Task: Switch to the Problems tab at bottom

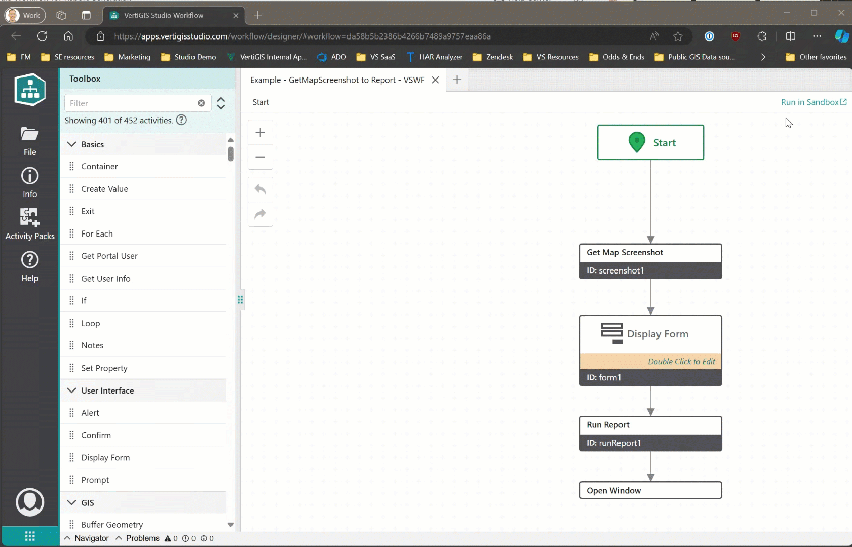Action: coord(142,538)
